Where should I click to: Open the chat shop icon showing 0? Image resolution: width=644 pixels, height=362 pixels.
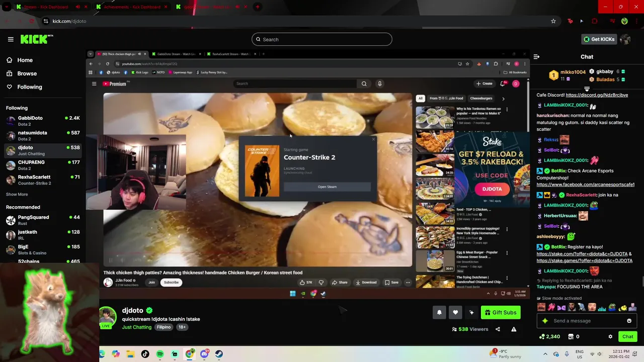[574, 336]
